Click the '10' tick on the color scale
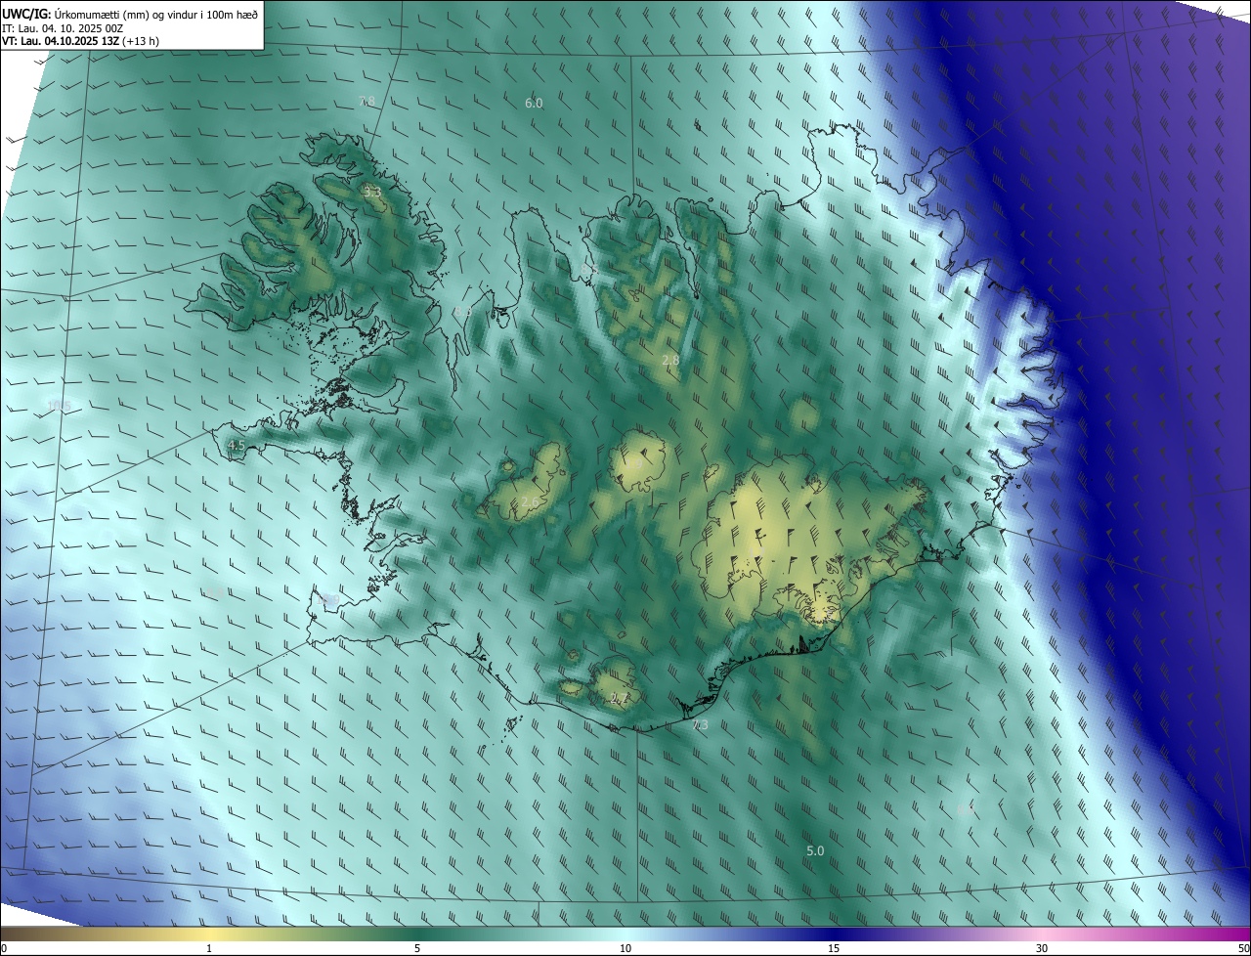This screenshot has width=1251, height=956. (625, 948)
